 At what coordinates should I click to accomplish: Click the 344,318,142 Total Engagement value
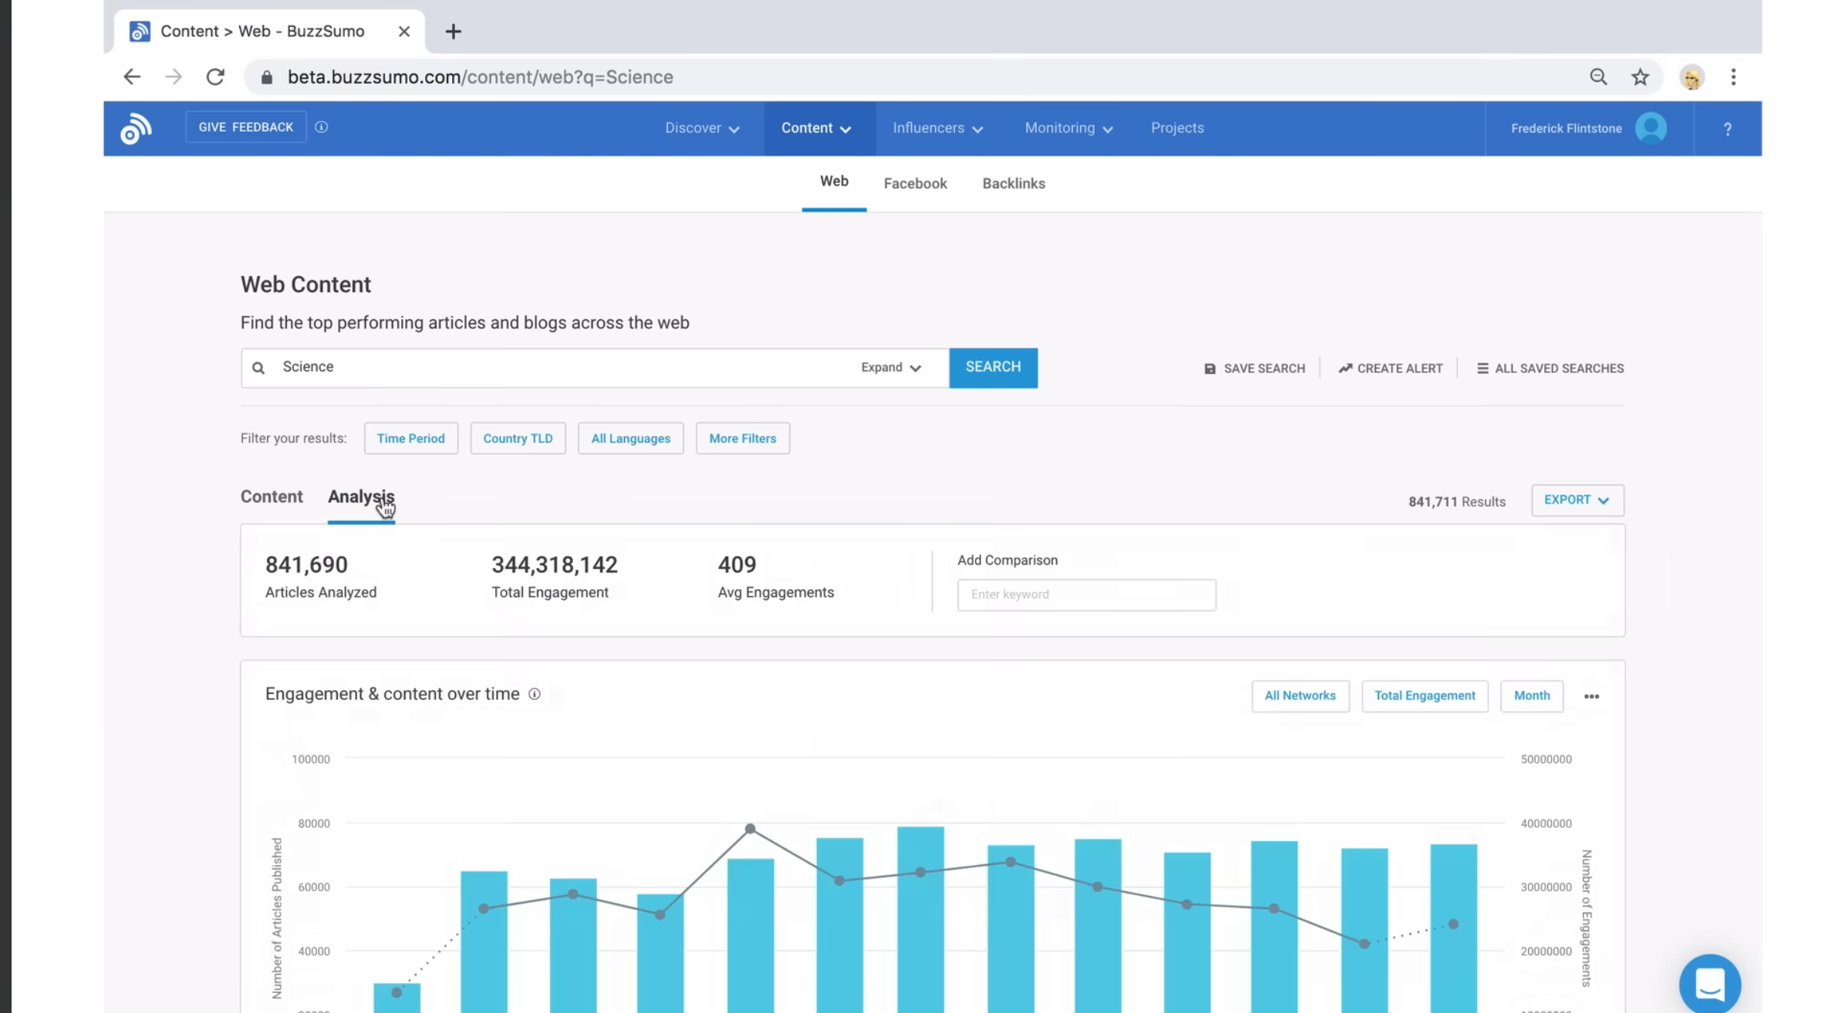[x=555, y=565]
